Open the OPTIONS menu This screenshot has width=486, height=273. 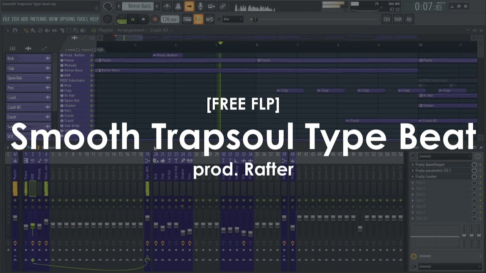[68, 19]
